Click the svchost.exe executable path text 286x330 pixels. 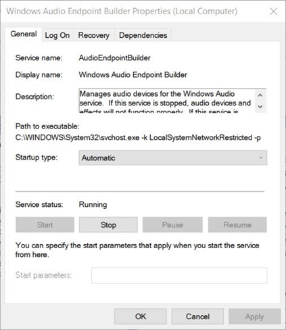tap(138, 137)
